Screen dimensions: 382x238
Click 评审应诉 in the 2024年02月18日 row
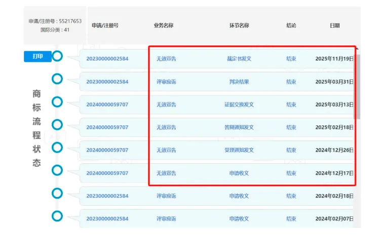[x=166, y=196]
